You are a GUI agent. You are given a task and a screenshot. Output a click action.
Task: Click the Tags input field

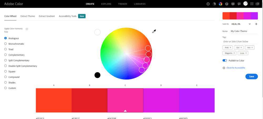[x=240, y=41]
